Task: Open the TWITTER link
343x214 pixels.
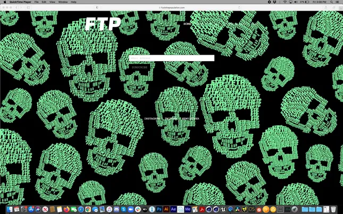Action: [171, 118]
